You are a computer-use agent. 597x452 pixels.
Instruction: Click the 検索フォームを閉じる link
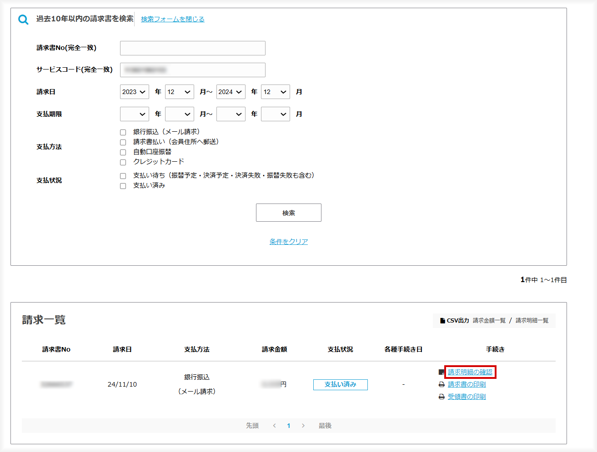172,19
